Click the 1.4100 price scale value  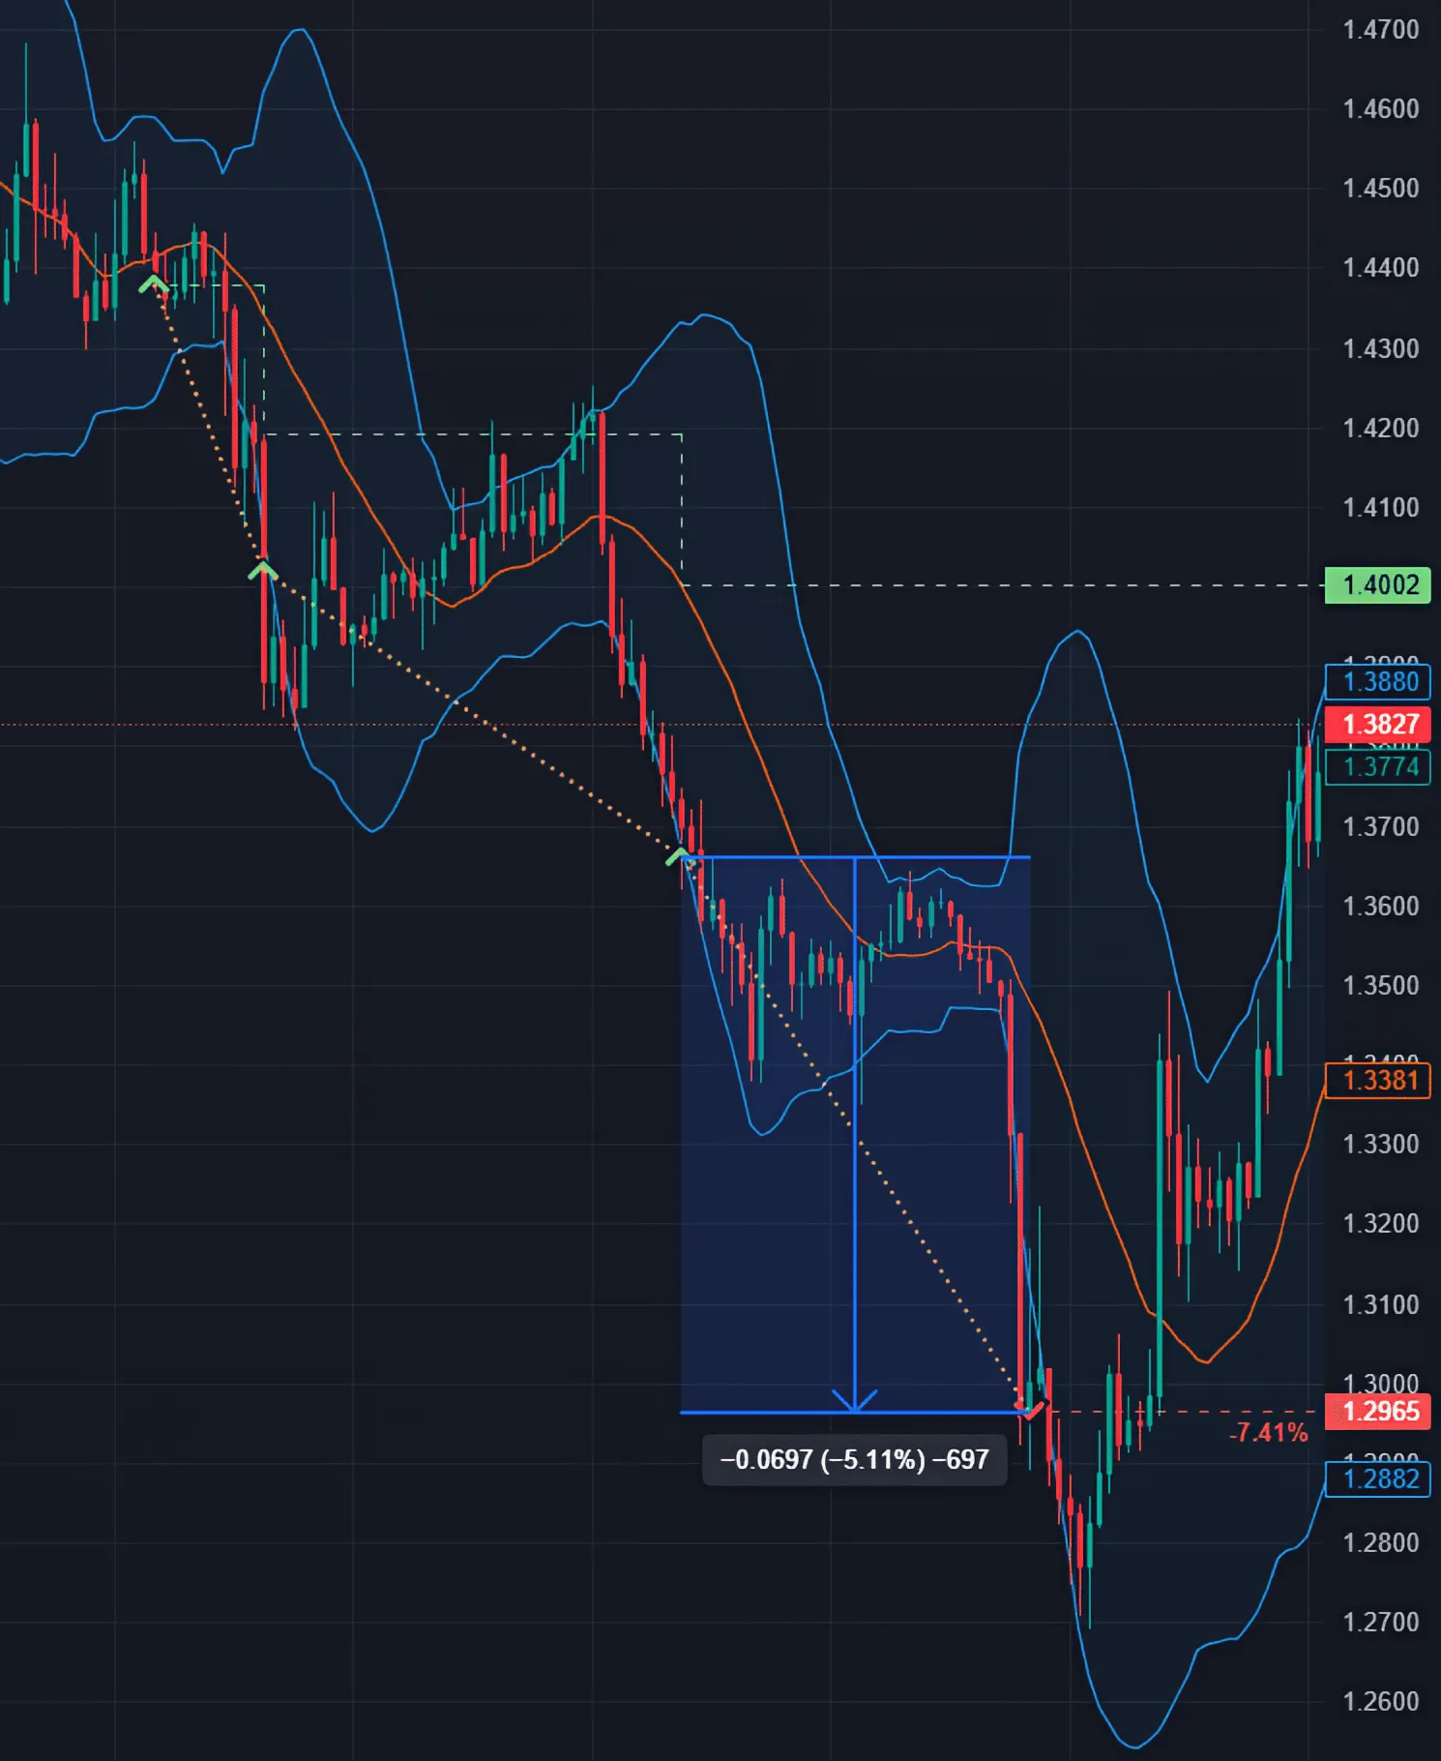tap(1381, 507)
